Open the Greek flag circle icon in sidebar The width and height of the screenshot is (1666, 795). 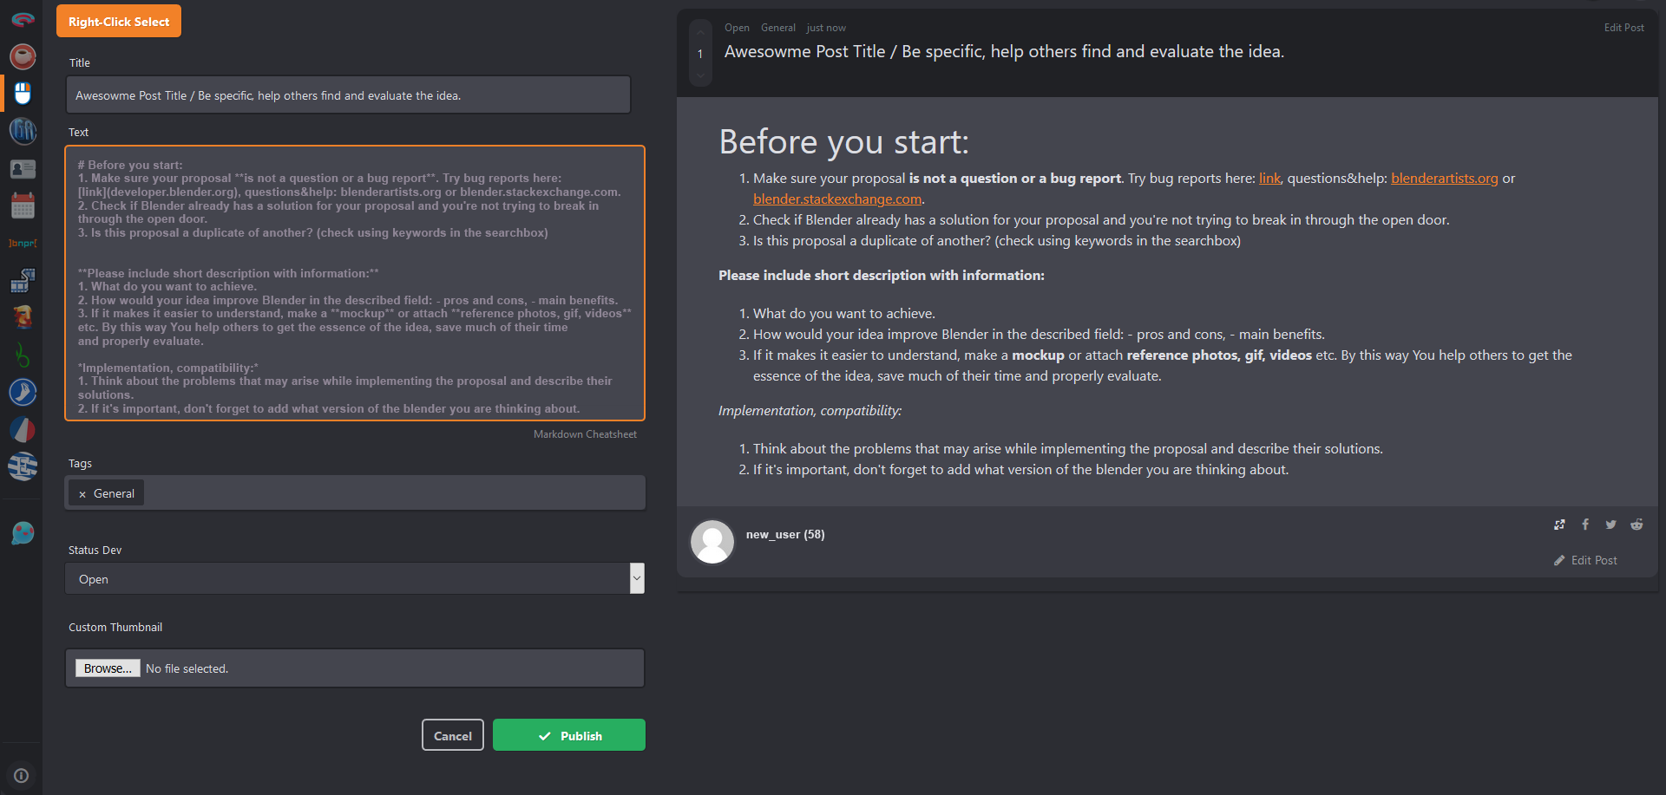[x=23, y=466]
